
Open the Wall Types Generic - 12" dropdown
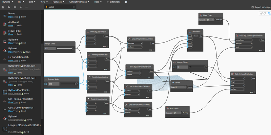pyautogui.click(x=173, y=113)
